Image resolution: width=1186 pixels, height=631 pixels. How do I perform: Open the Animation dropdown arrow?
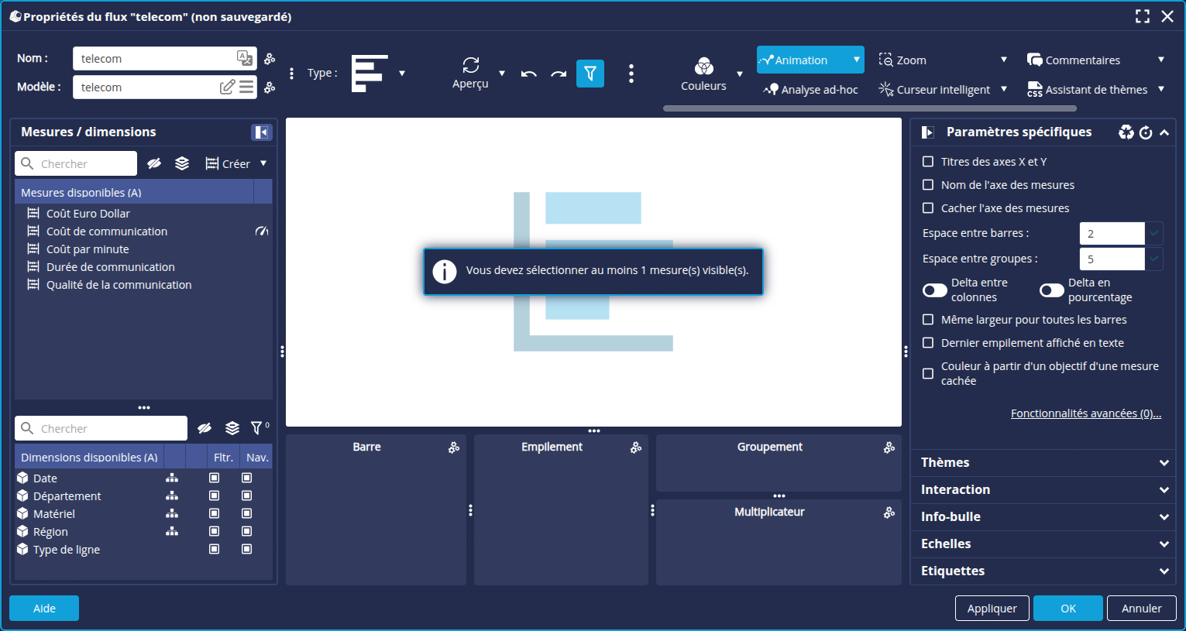856,60
